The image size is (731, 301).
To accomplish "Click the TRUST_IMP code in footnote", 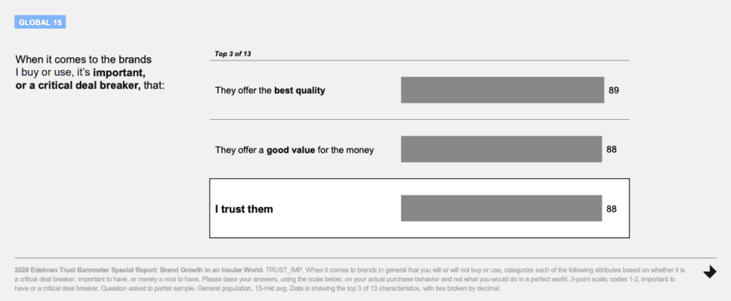I will pos(284,270).
